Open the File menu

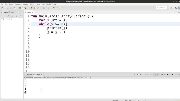[x=2, y=4]
